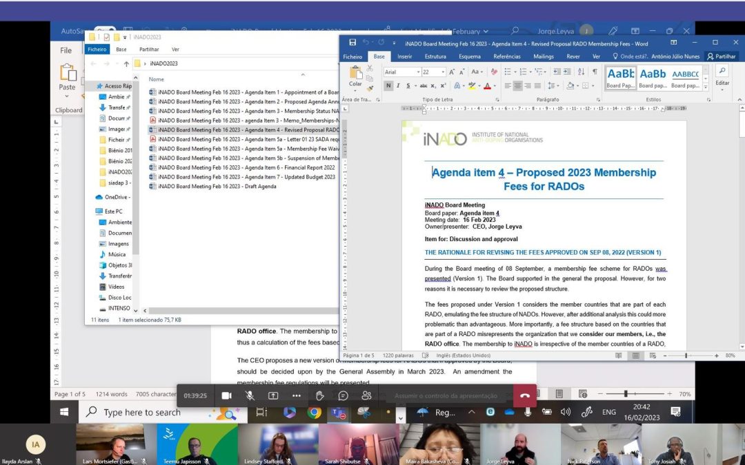Click the Partilhar share button in Word
This screenshot has height=465, width=745.
(x=721, y=56)
